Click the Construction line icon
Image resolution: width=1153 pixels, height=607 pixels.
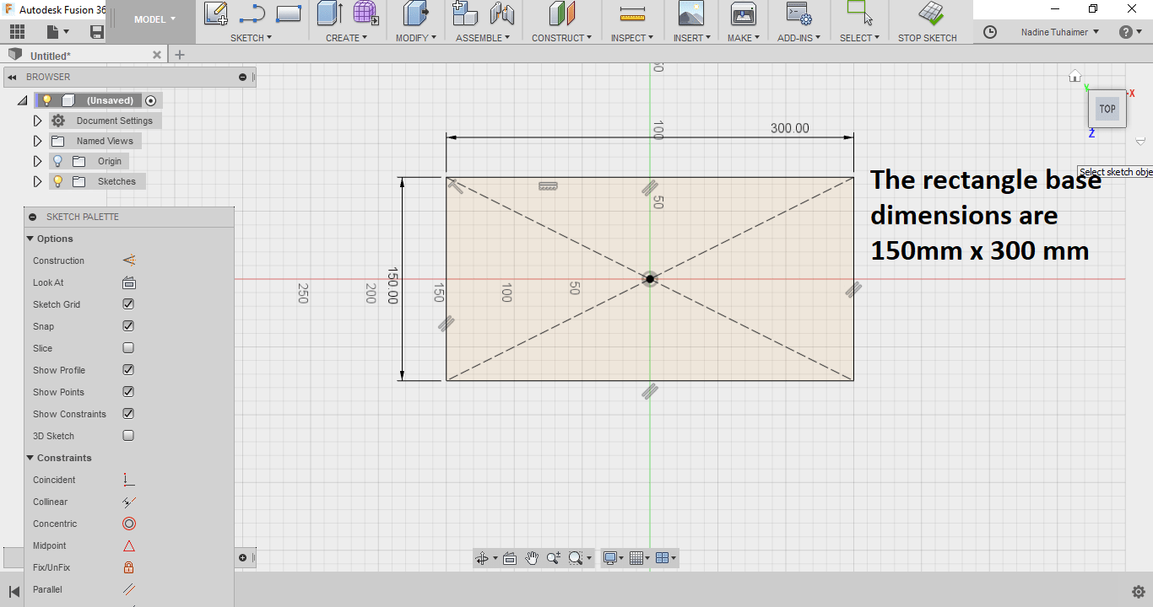tap(129, 261)
